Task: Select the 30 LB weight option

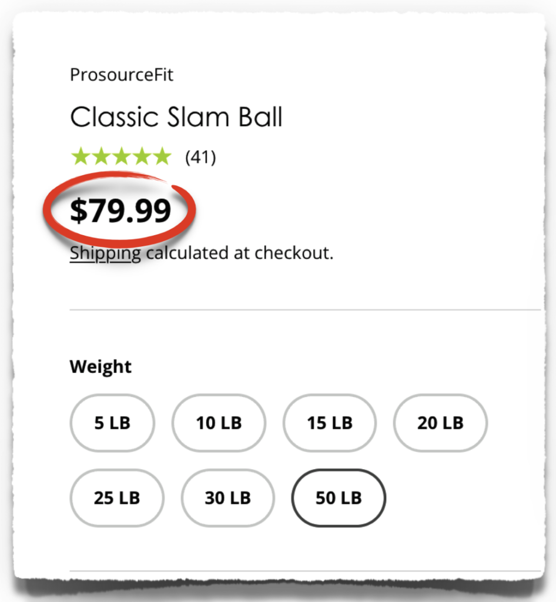Action: tap(227, 498)
